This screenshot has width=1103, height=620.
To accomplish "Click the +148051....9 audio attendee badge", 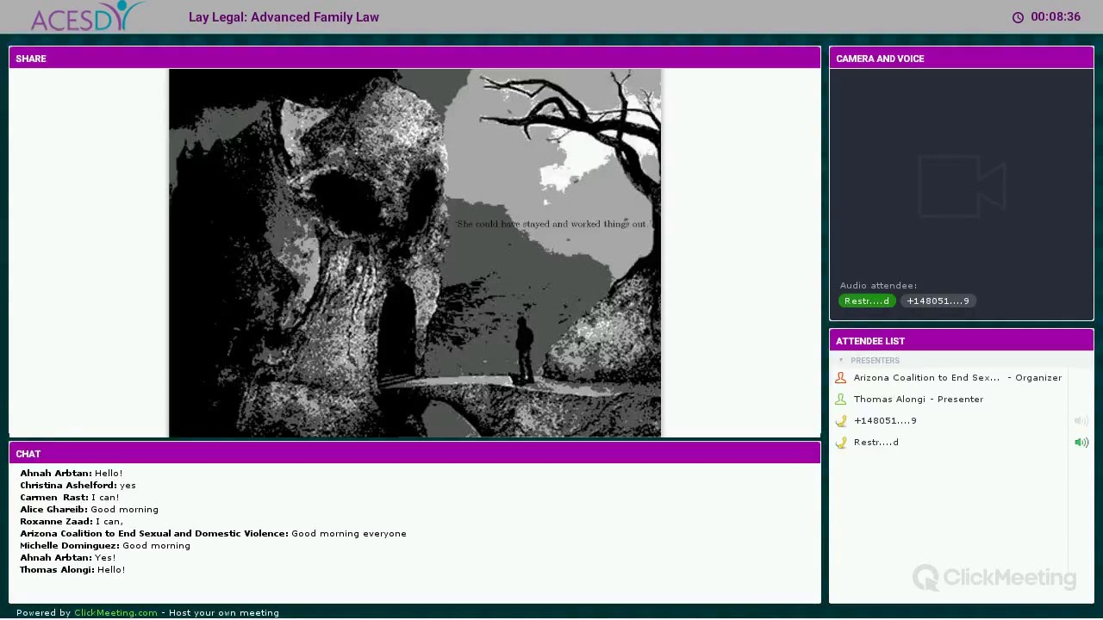I will (x=938, y=301).
